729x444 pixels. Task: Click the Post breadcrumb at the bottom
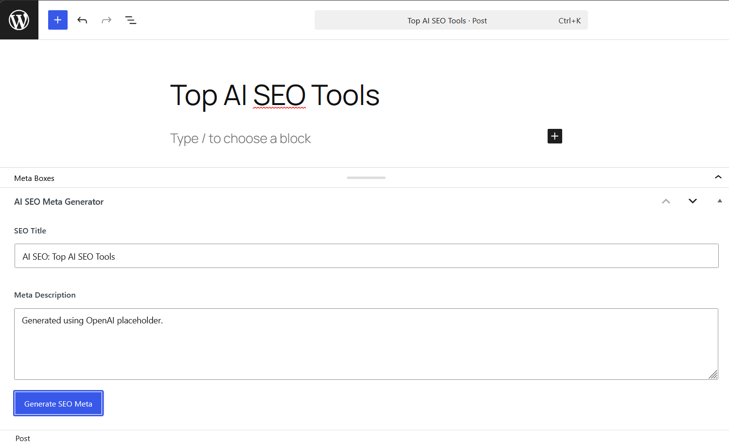click(23, 438)
